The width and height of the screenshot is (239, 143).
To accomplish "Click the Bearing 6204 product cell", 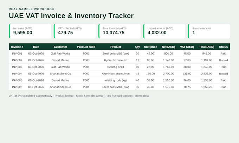I will coord(116,67).
